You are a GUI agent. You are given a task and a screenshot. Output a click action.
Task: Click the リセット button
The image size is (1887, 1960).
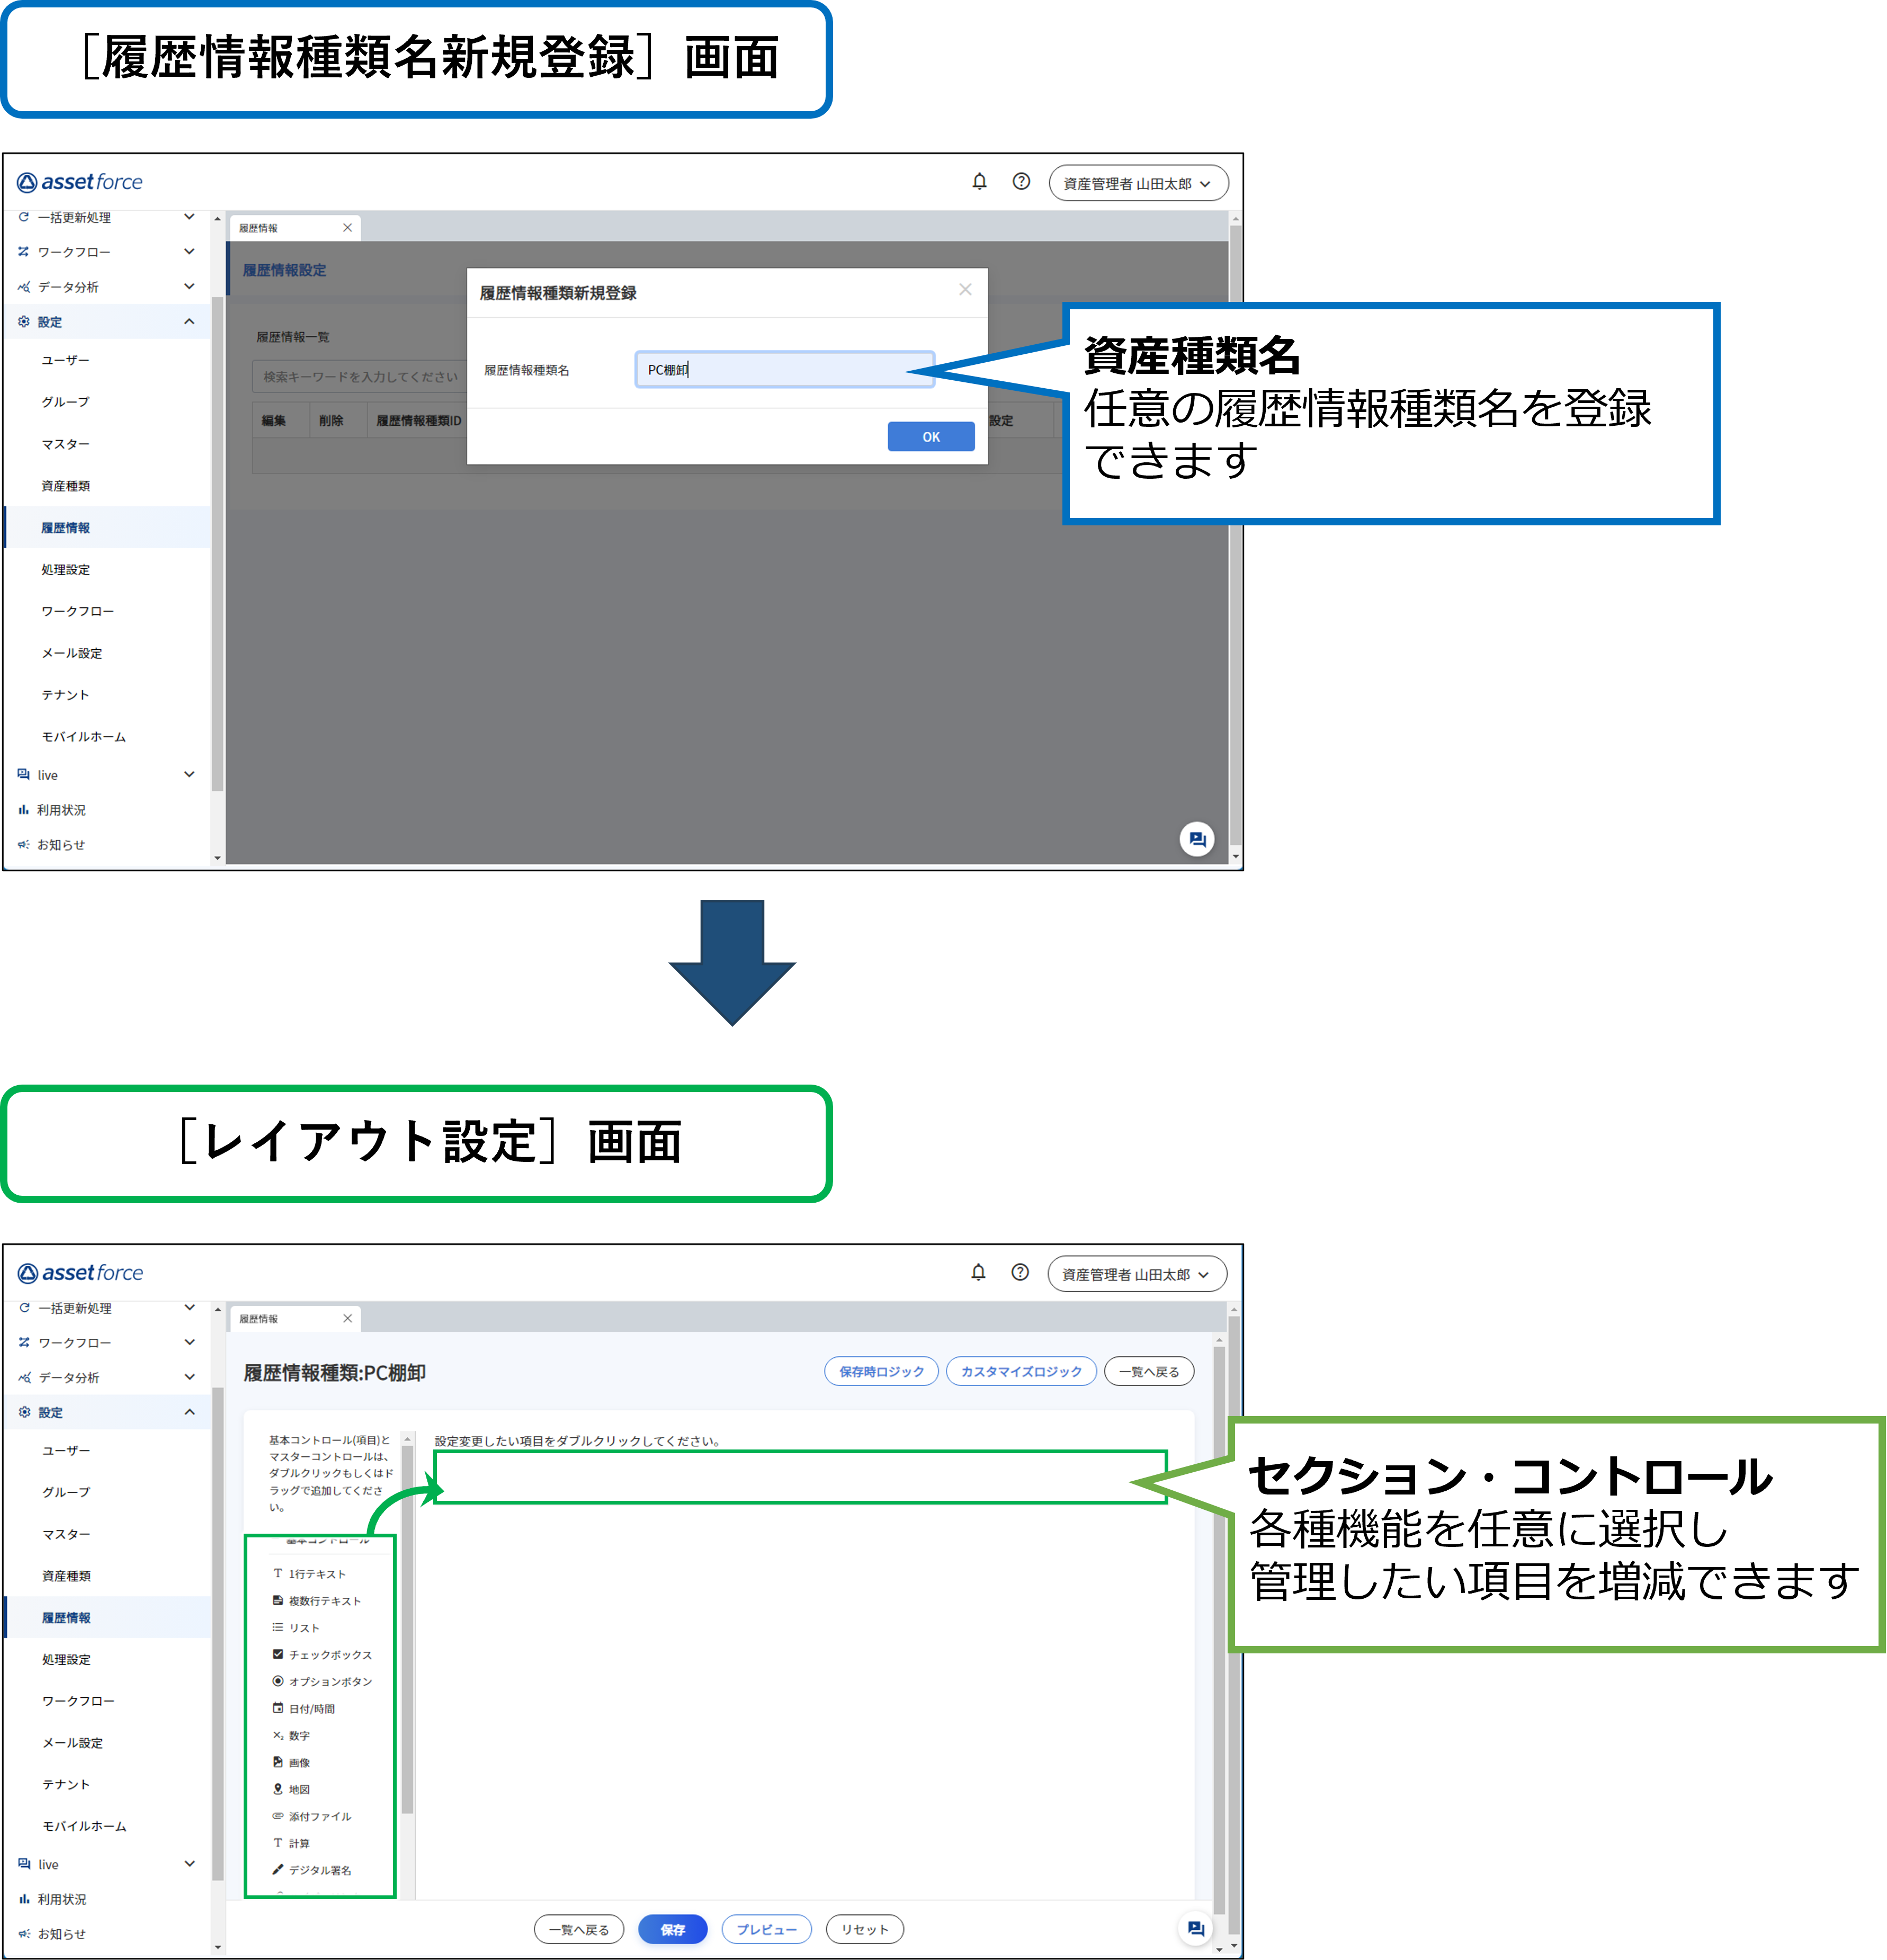pyautogui.click(x=864, y=1929)
